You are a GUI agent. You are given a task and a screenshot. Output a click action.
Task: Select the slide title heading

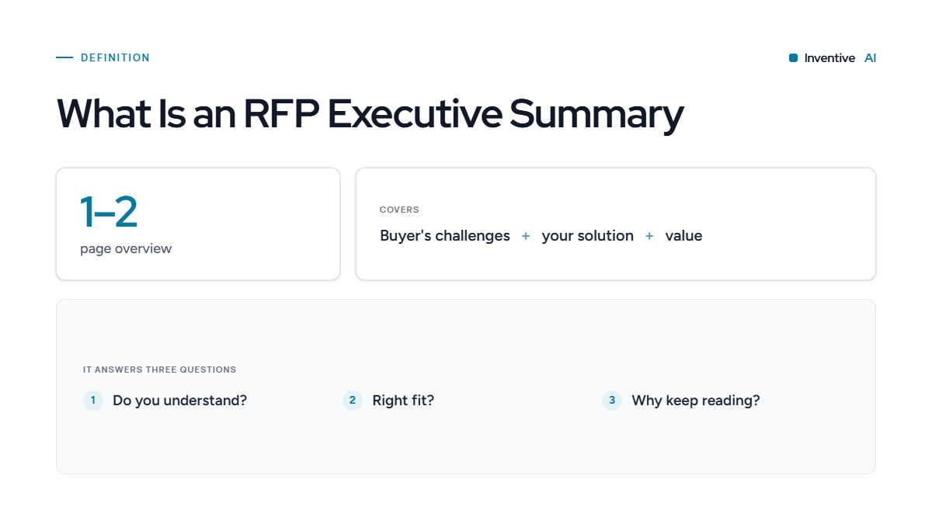click(x=370, y=113)
